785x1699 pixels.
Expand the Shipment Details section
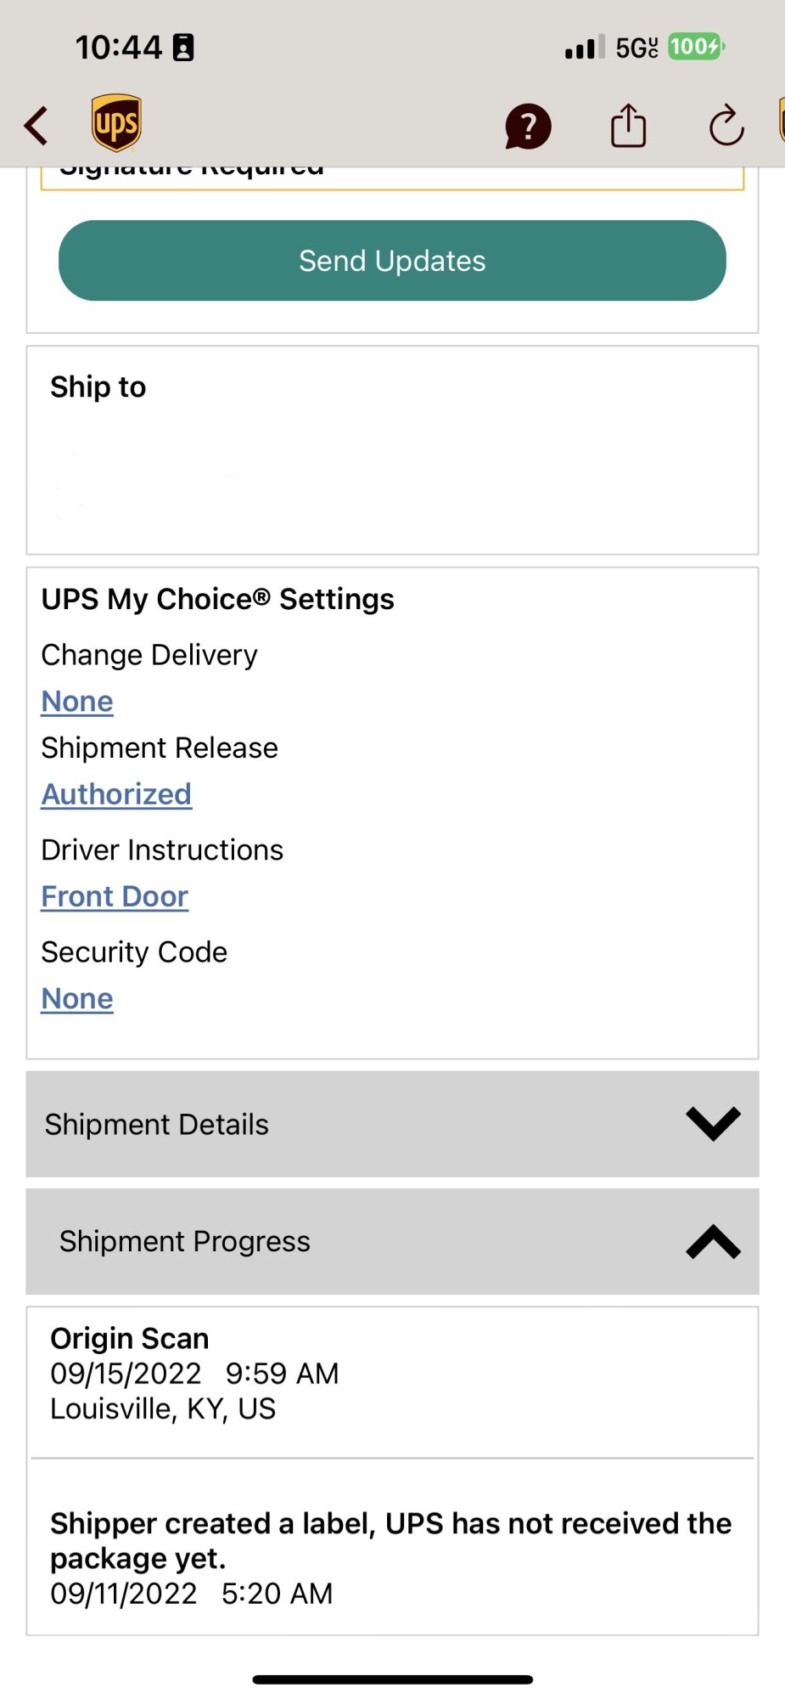tap(392, 1124)
